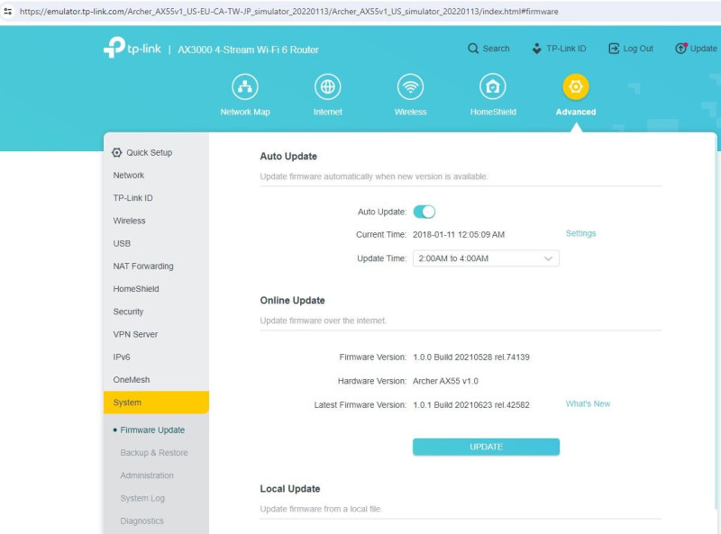Select the Advanced tab label
The height and width of the screenshot is (534, 721).
pos(576,112)
